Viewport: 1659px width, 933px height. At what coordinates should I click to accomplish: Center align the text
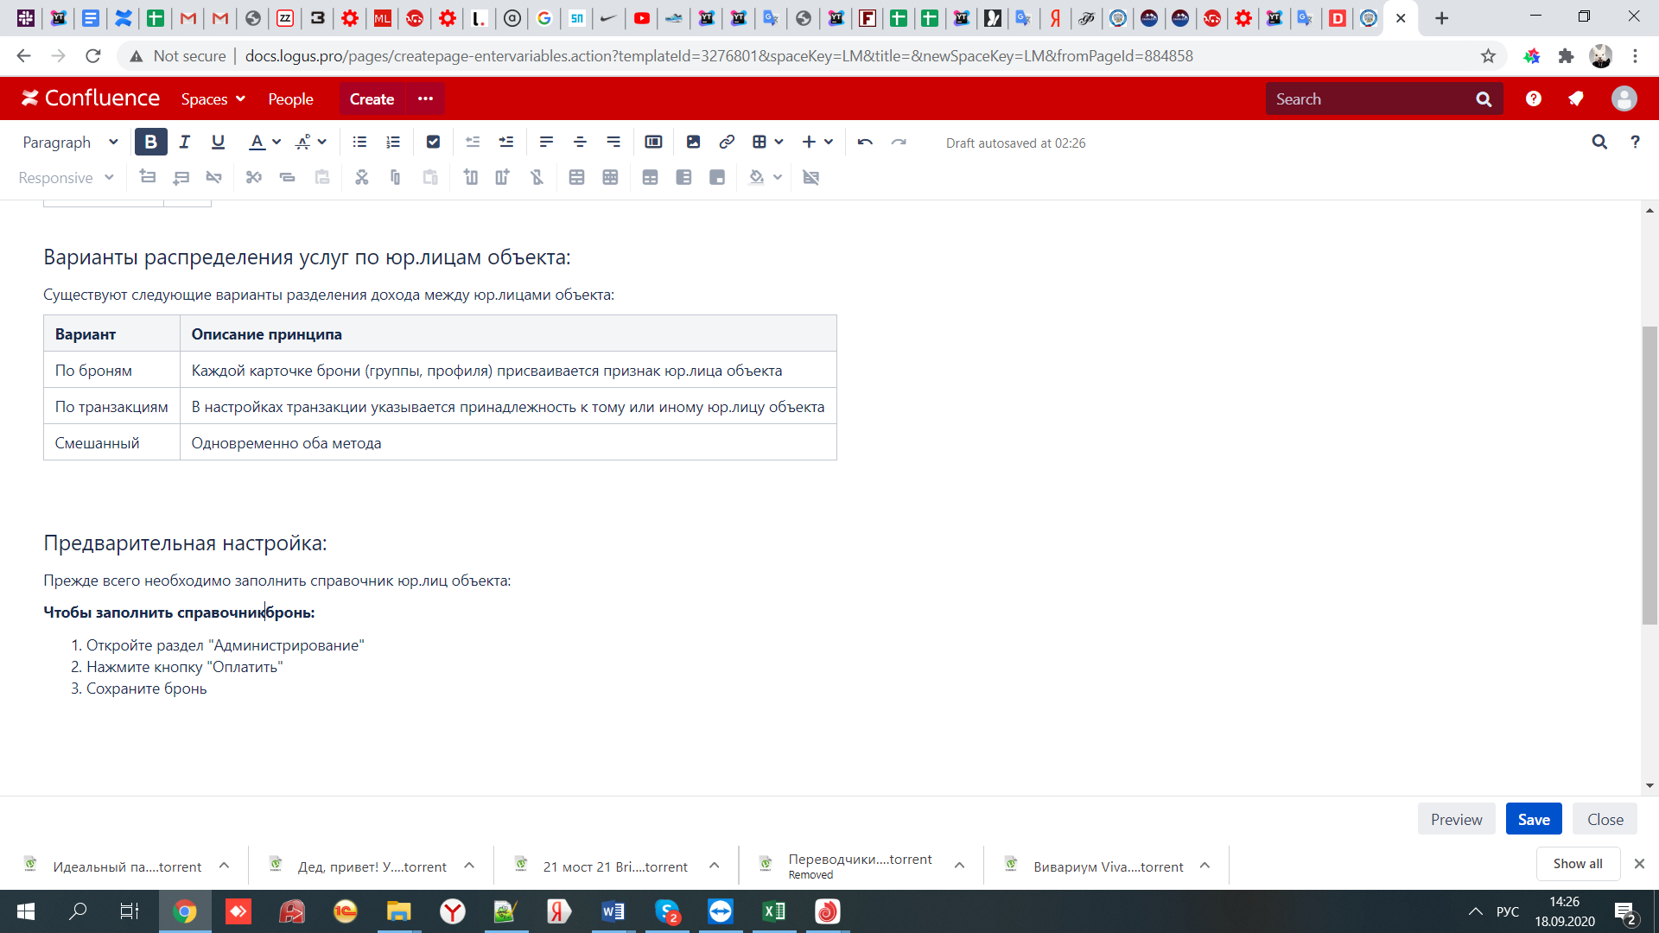click(580, 142)
